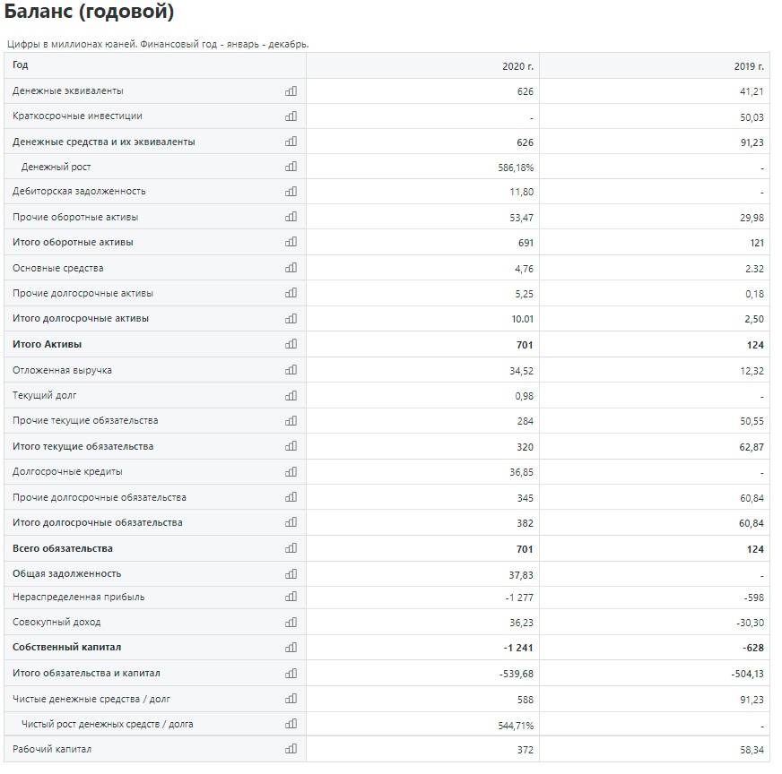This screenshot has width=782, height=774.
Task: Click chart icon for Краткосрочные инвестиции row
Action: coord(291,116)
